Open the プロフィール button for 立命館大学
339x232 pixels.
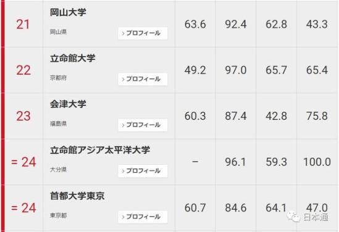(x=143, y=79)
